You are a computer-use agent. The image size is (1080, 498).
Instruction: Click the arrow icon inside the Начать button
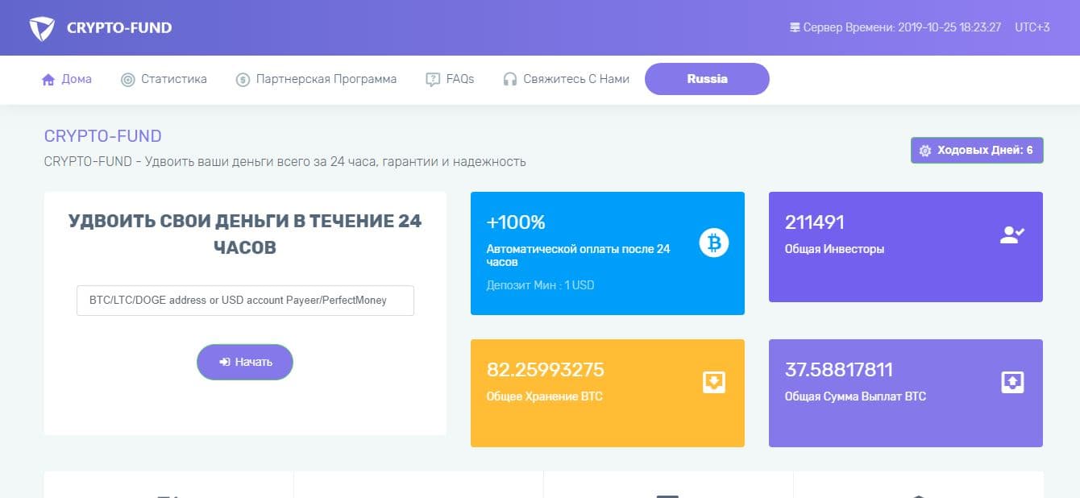(x=226, y=362)
